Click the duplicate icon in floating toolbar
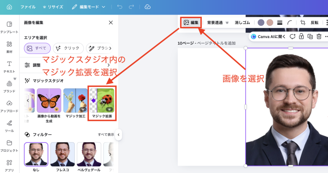 (x=310, y=37)
